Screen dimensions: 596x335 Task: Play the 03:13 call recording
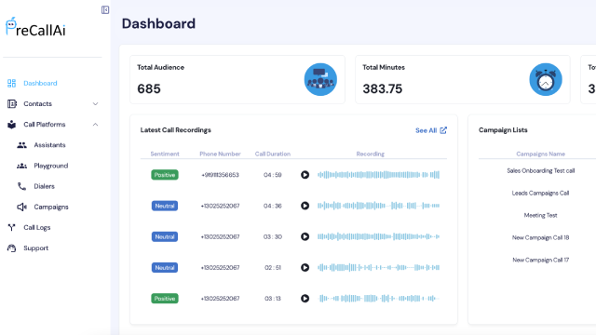pyautogui.click(x=305, y=299)
